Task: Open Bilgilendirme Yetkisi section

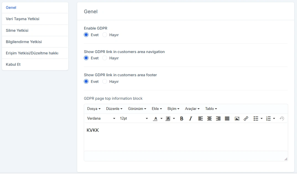Action: point(35,42)
